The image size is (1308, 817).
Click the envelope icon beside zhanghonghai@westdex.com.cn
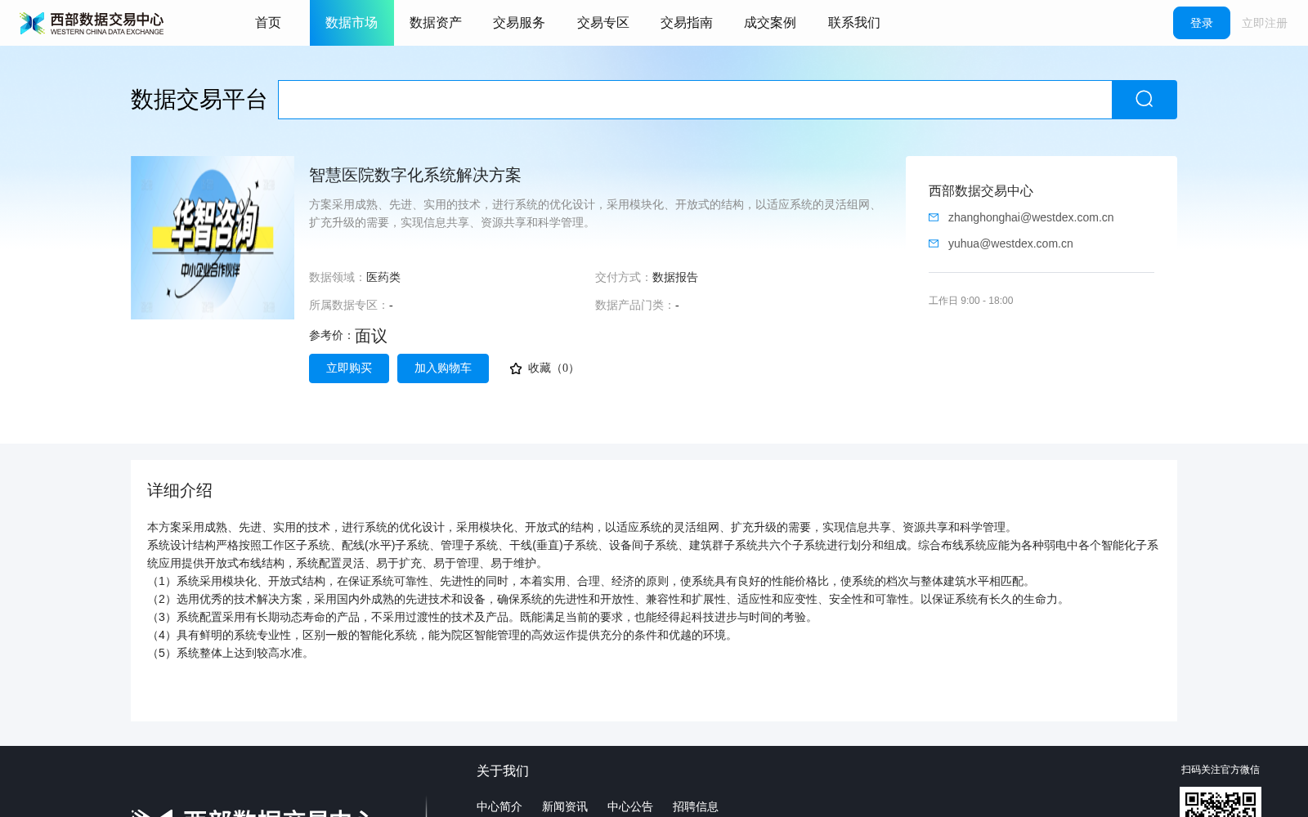pos(934,217)
